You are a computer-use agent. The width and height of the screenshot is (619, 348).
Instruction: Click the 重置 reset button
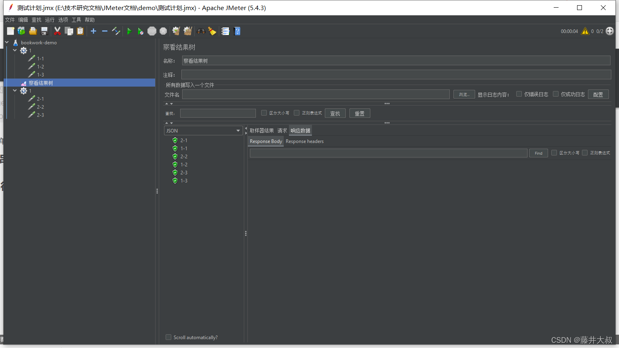[x=359, y=114]
